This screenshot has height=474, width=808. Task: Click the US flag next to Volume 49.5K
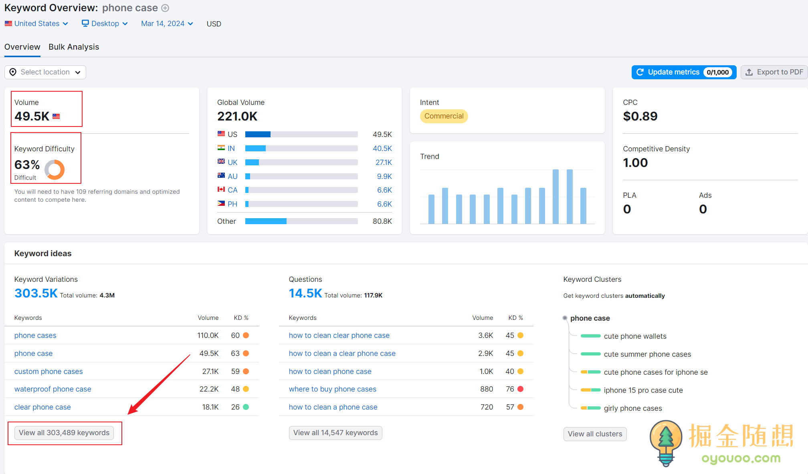(56, 116)
